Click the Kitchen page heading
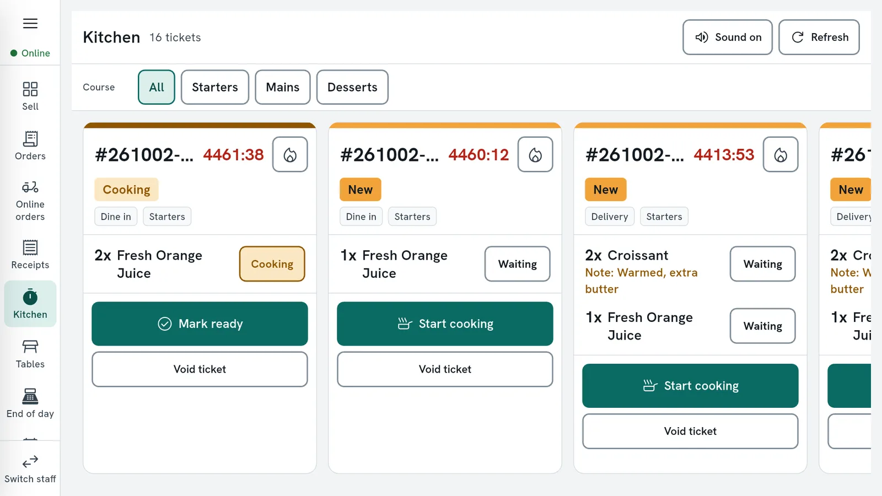 point(111,37)
